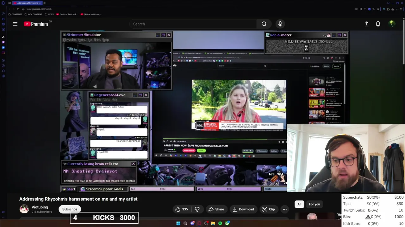Click the Strimmer Simulator window title
Image resolution: width=405 pixels, height=227 pixels.
click(x=84, y=35)
